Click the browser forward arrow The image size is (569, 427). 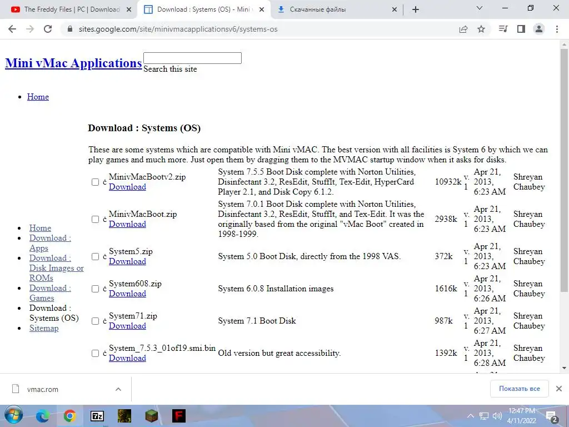tap(30, 29)
